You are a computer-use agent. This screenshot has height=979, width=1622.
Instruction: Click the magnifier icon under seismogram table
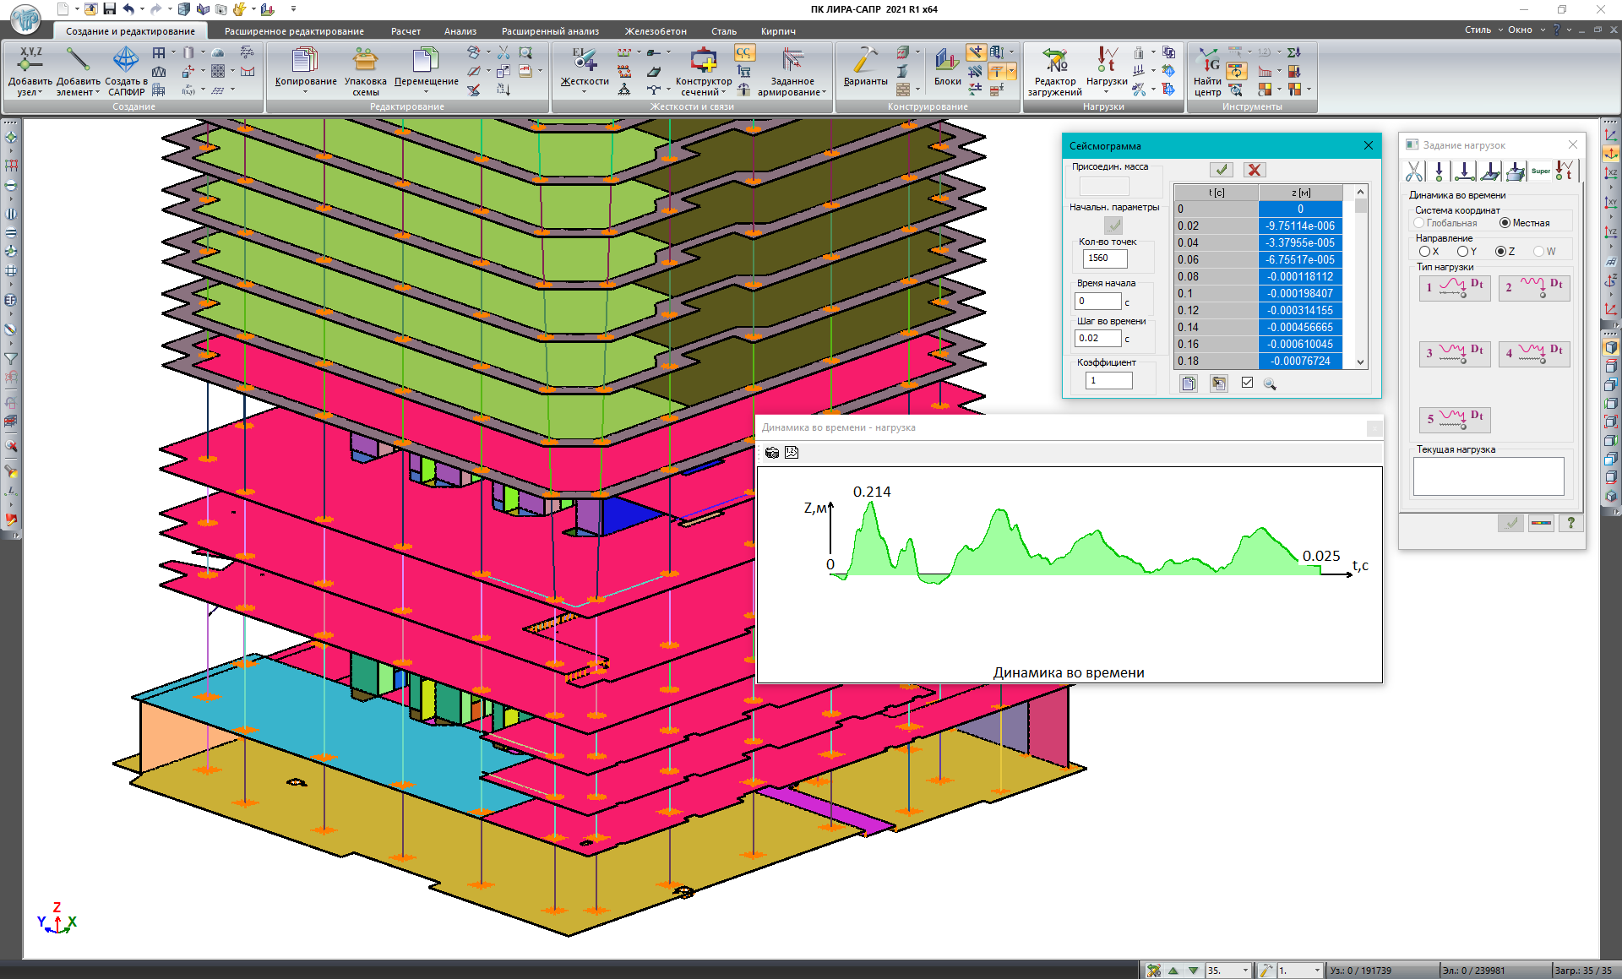coord(1269,383)
